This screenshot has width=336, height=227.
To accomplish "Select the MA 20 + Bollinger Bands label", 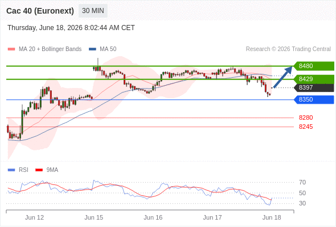I will pyautogui.click(x=50, y=49).
